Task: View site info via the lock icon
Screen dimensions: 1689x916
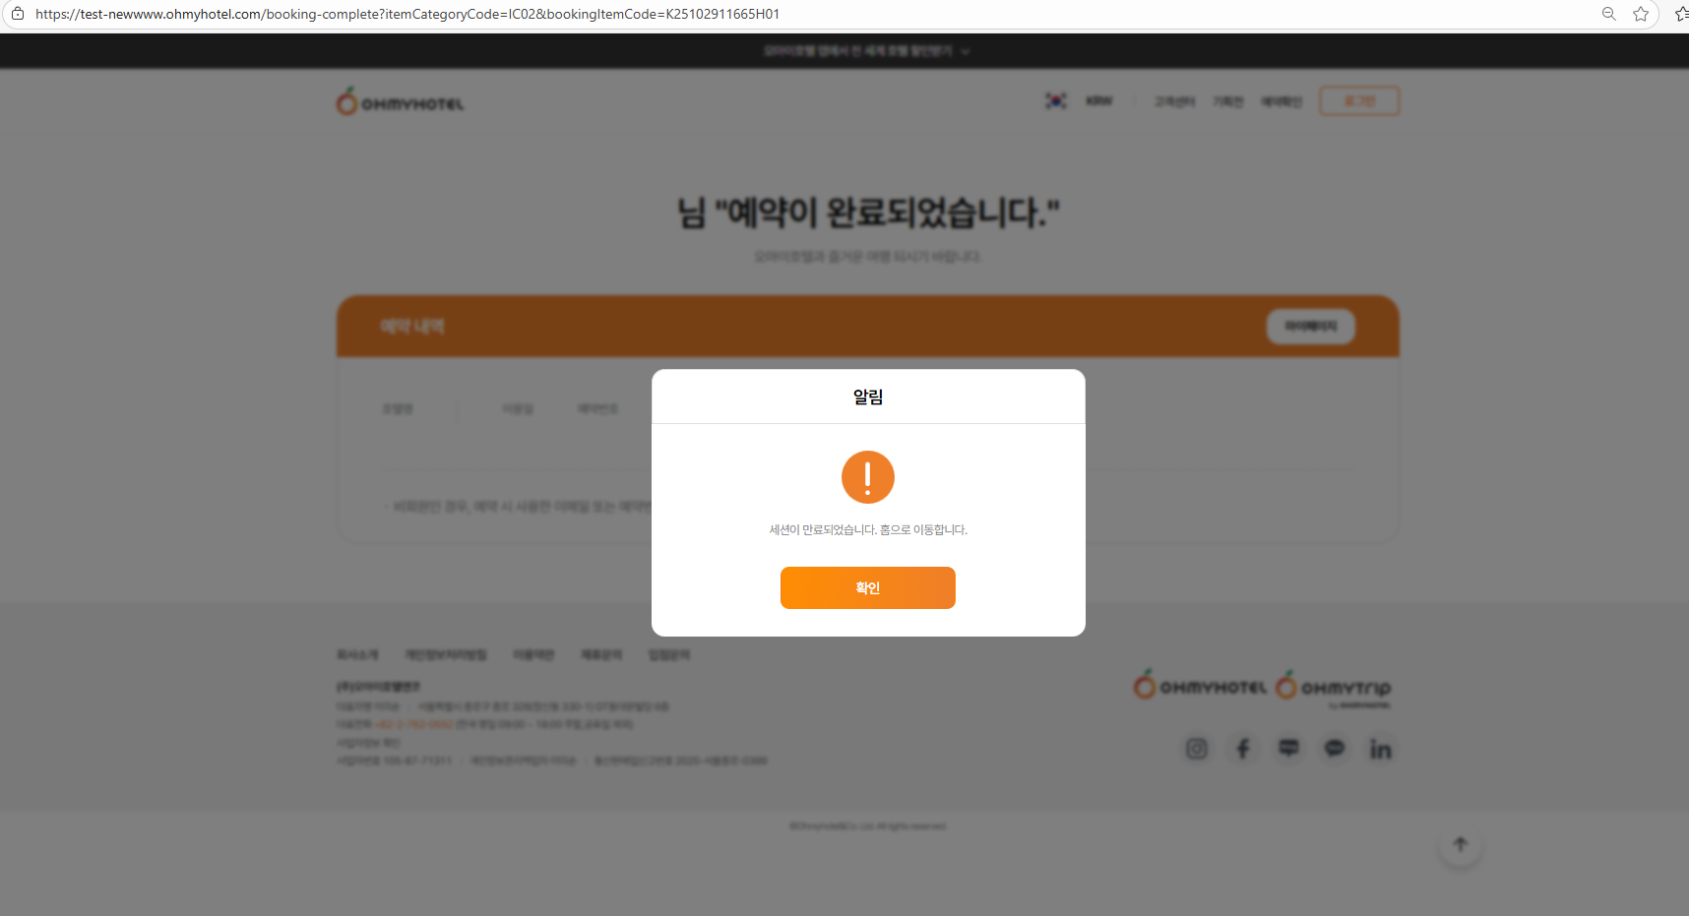Action: pyautogui.click(x=17, y=14)
